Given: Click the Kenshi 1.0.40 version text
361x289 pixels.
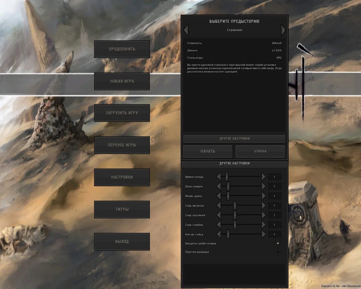Looking at the screenshot, I should (x=341, y=286).
